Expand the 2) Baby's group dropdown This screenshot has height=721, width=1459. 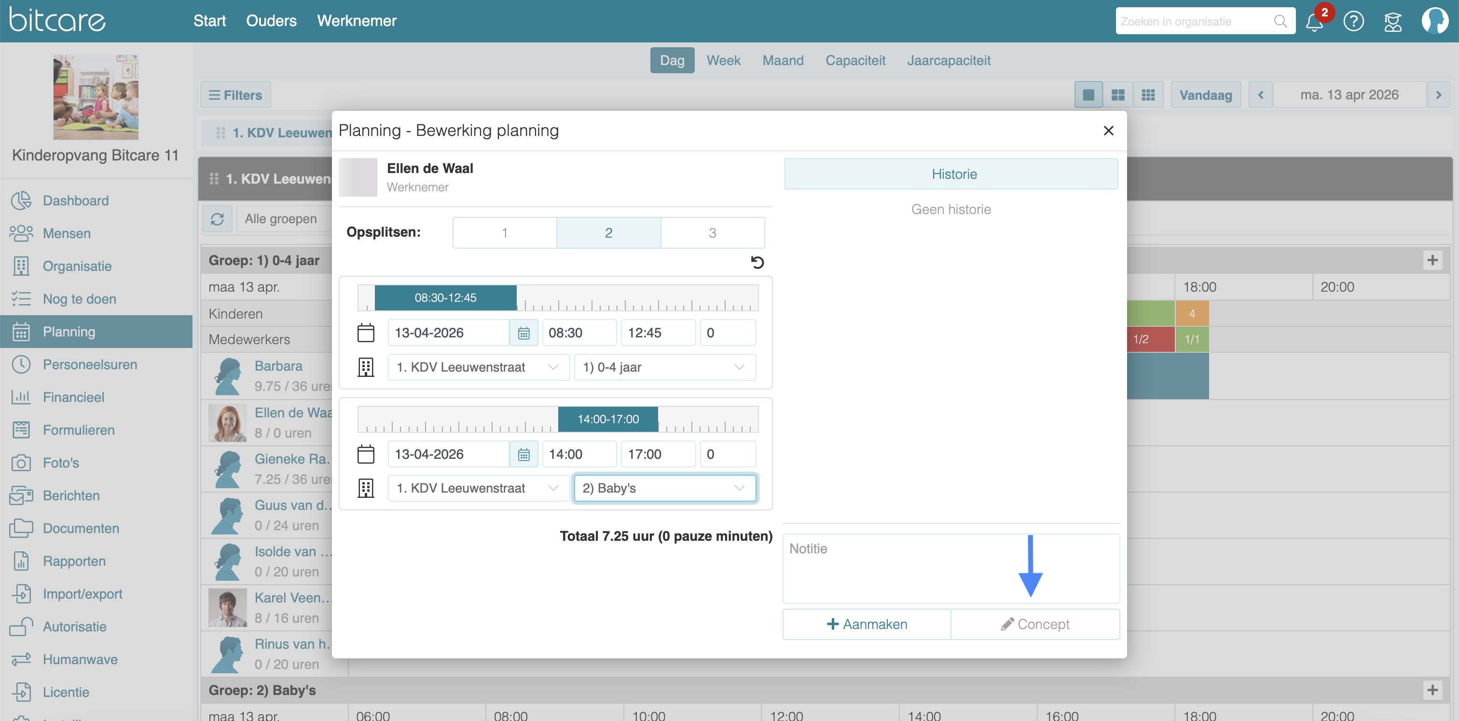664,488
